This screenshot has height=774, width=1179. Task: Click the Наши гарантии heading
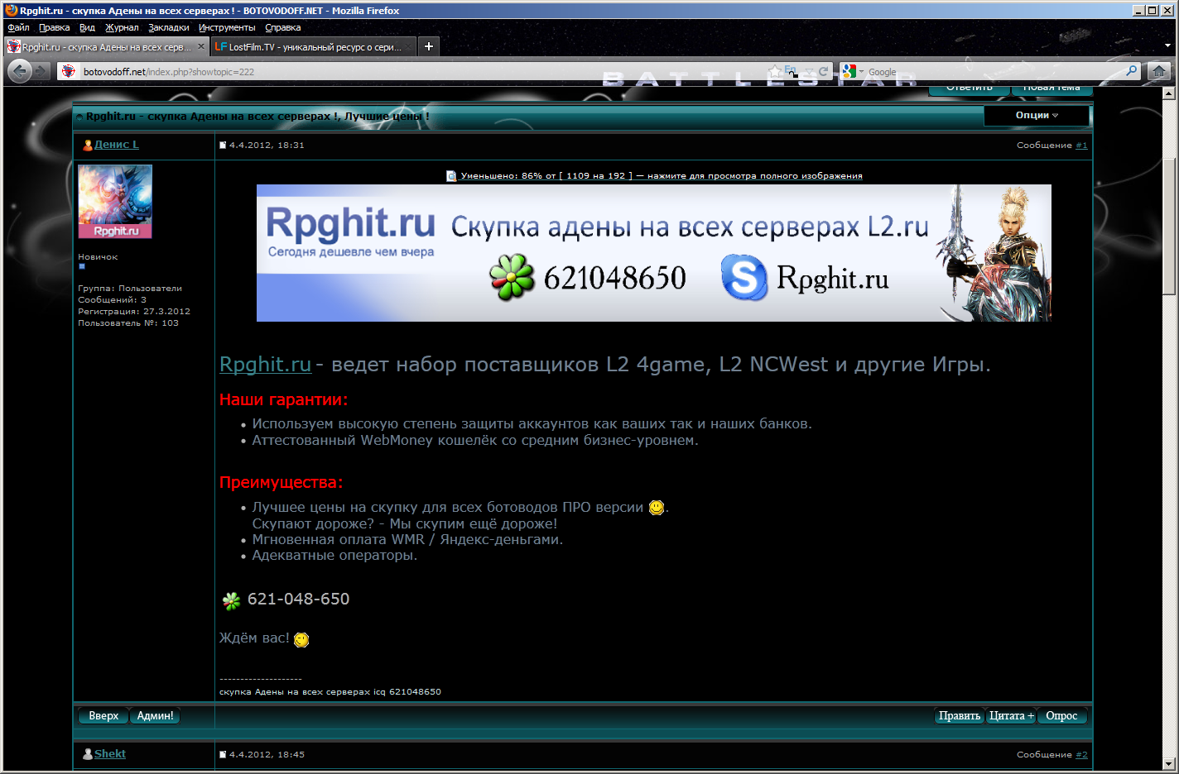click(284, 399)
